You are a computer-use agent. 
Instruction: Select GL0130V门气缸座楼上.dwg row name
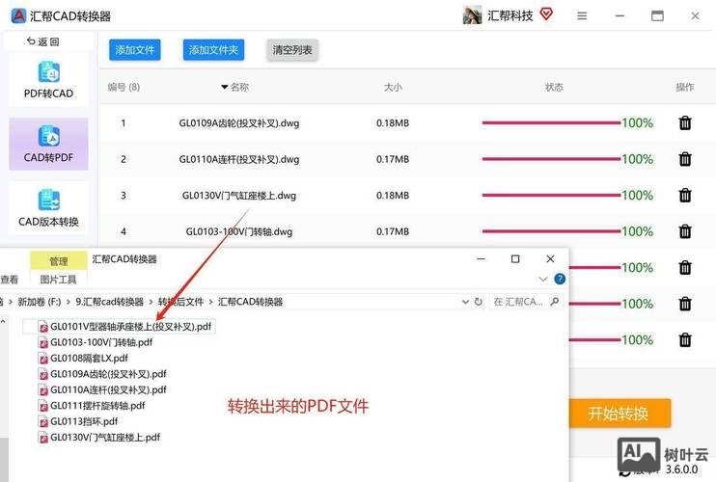click(238, 196)
